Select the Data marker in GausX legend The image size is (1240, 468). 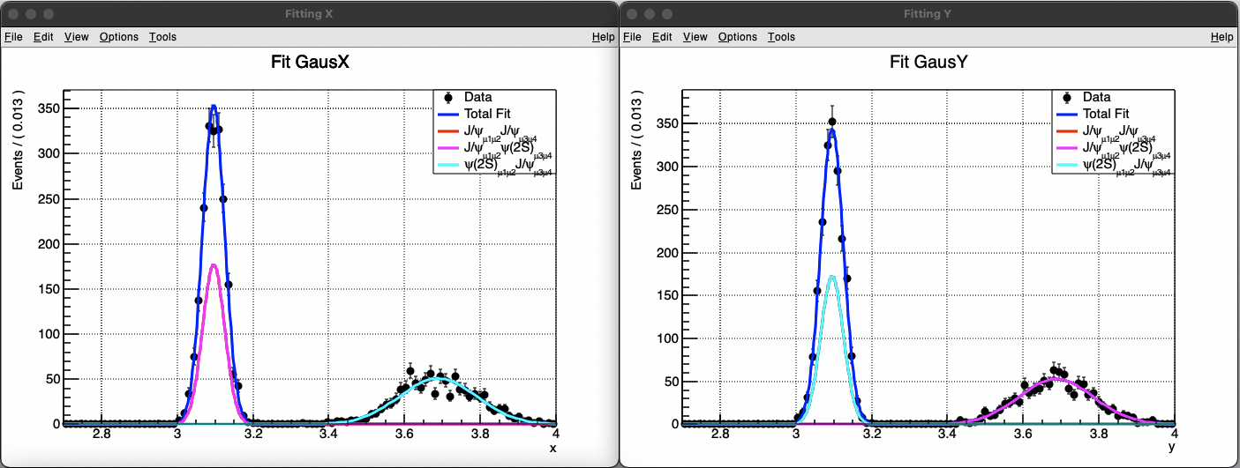click(448, 97)
